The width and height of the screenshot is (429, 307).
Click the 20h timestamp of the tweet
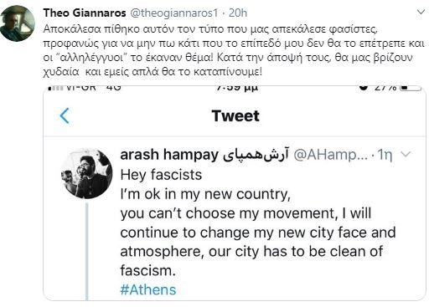(x=238, y=13)
